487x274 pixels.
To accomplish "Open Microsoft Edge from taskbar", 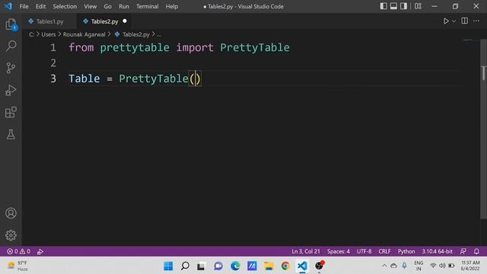I will pos(235,266).
